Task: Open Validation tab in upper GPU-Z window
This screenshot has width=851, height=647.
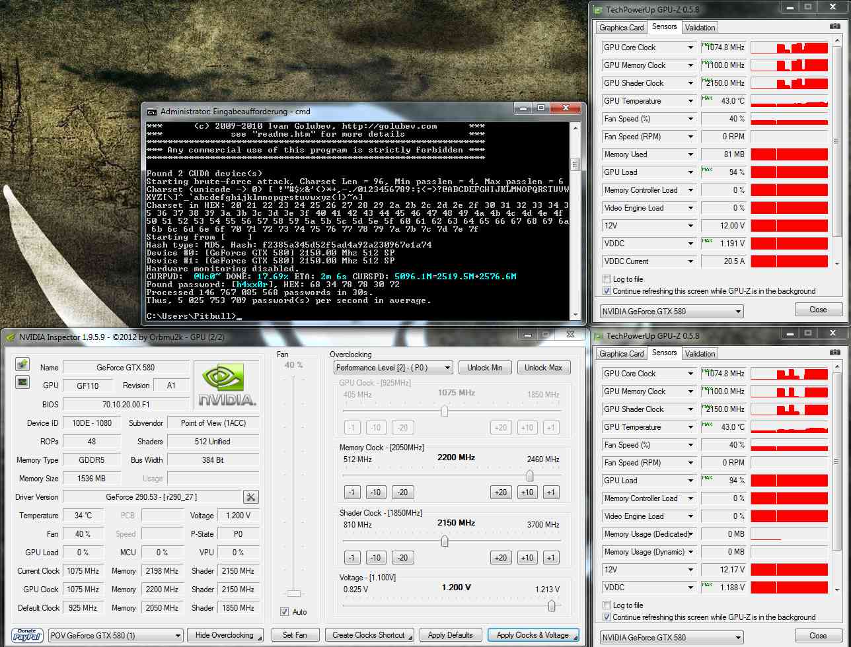Action: point(700,28)
